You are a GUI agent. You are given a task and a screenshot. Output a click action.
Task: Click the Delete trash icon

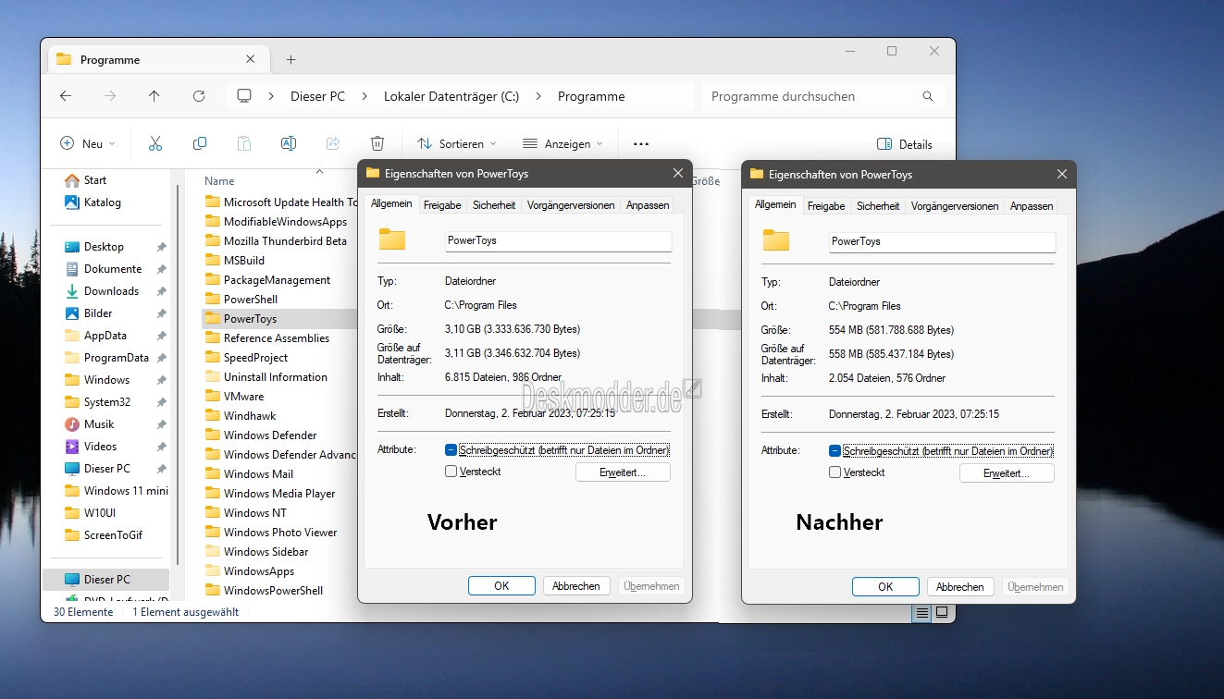[377, 143]
